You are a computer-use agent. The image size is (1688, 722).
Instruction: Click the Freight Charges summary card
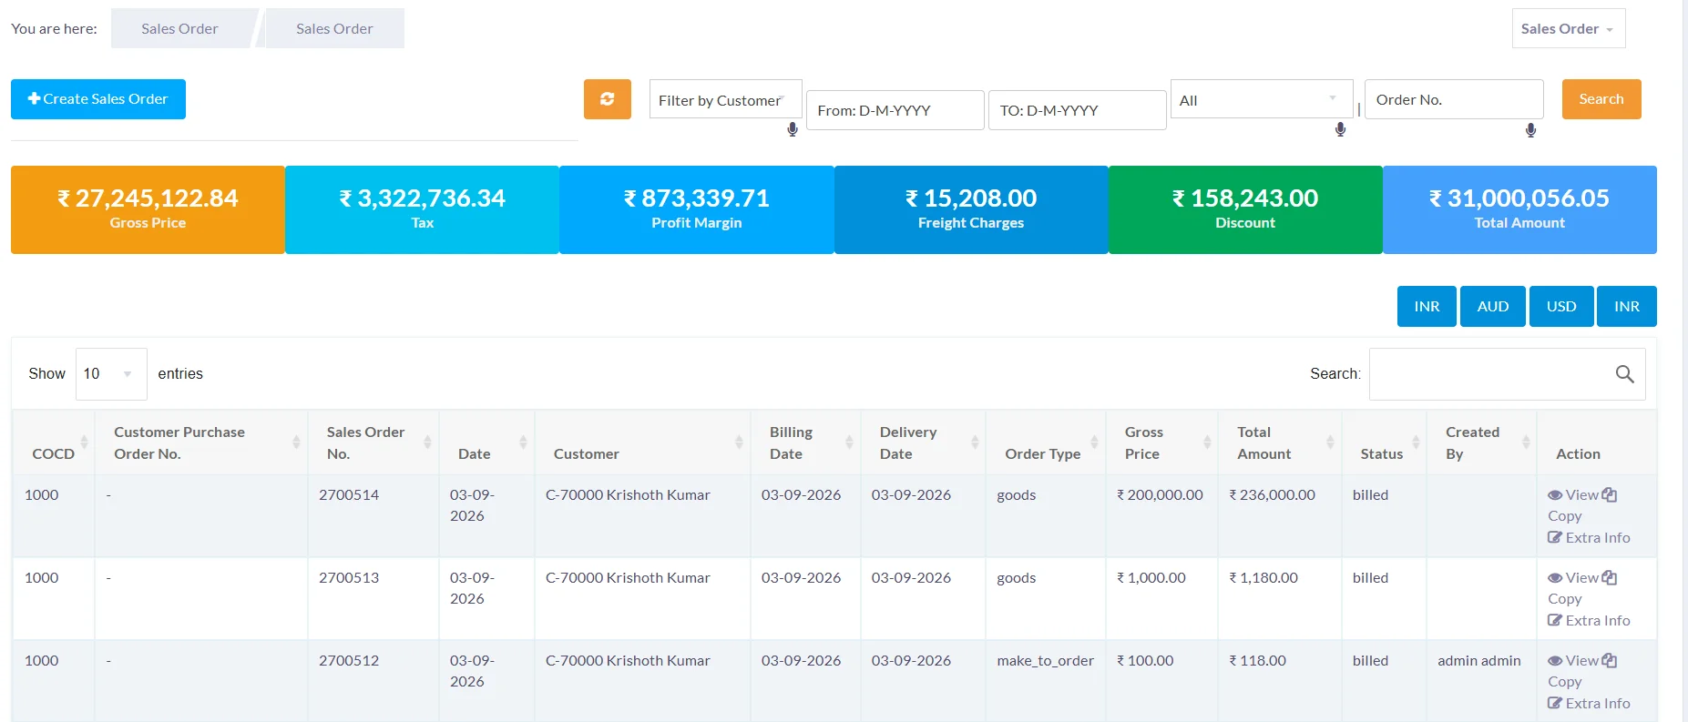tap(971, 209)
